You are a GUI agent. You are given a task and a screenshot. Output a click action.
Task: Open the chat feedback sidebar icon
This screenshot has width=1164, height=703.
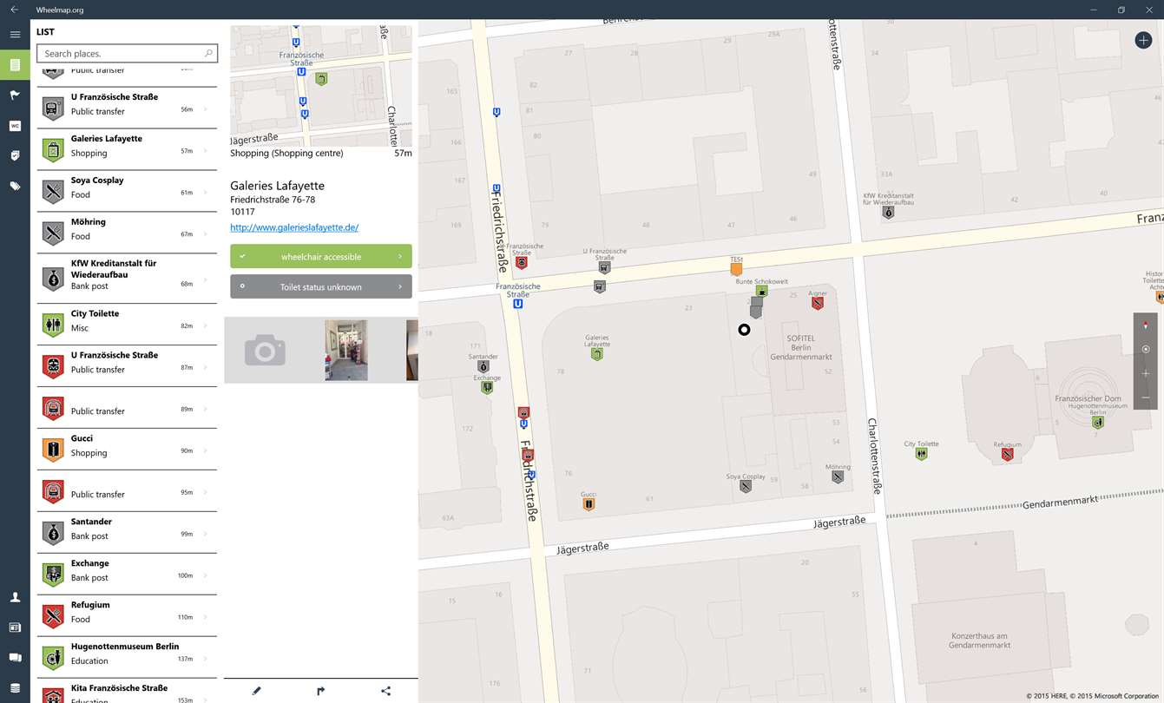15,658
